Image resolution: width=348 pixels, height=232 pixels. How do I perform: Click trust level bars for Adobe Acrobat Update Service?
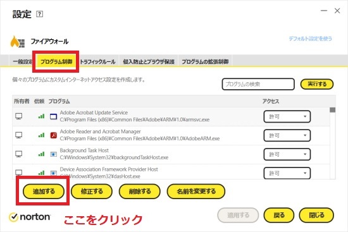[41, 116]
